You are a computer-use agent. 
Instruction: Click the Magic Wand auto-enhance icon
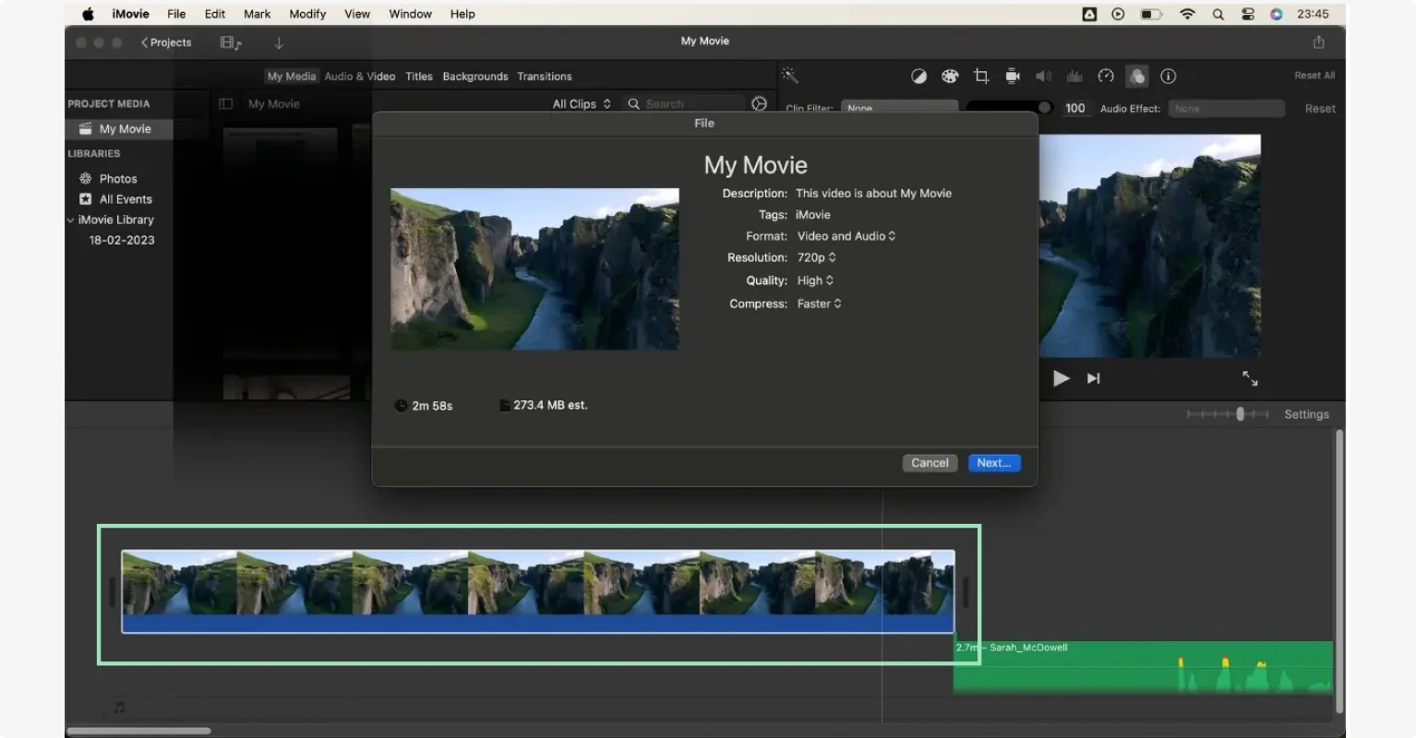click(x=790, y=76)
